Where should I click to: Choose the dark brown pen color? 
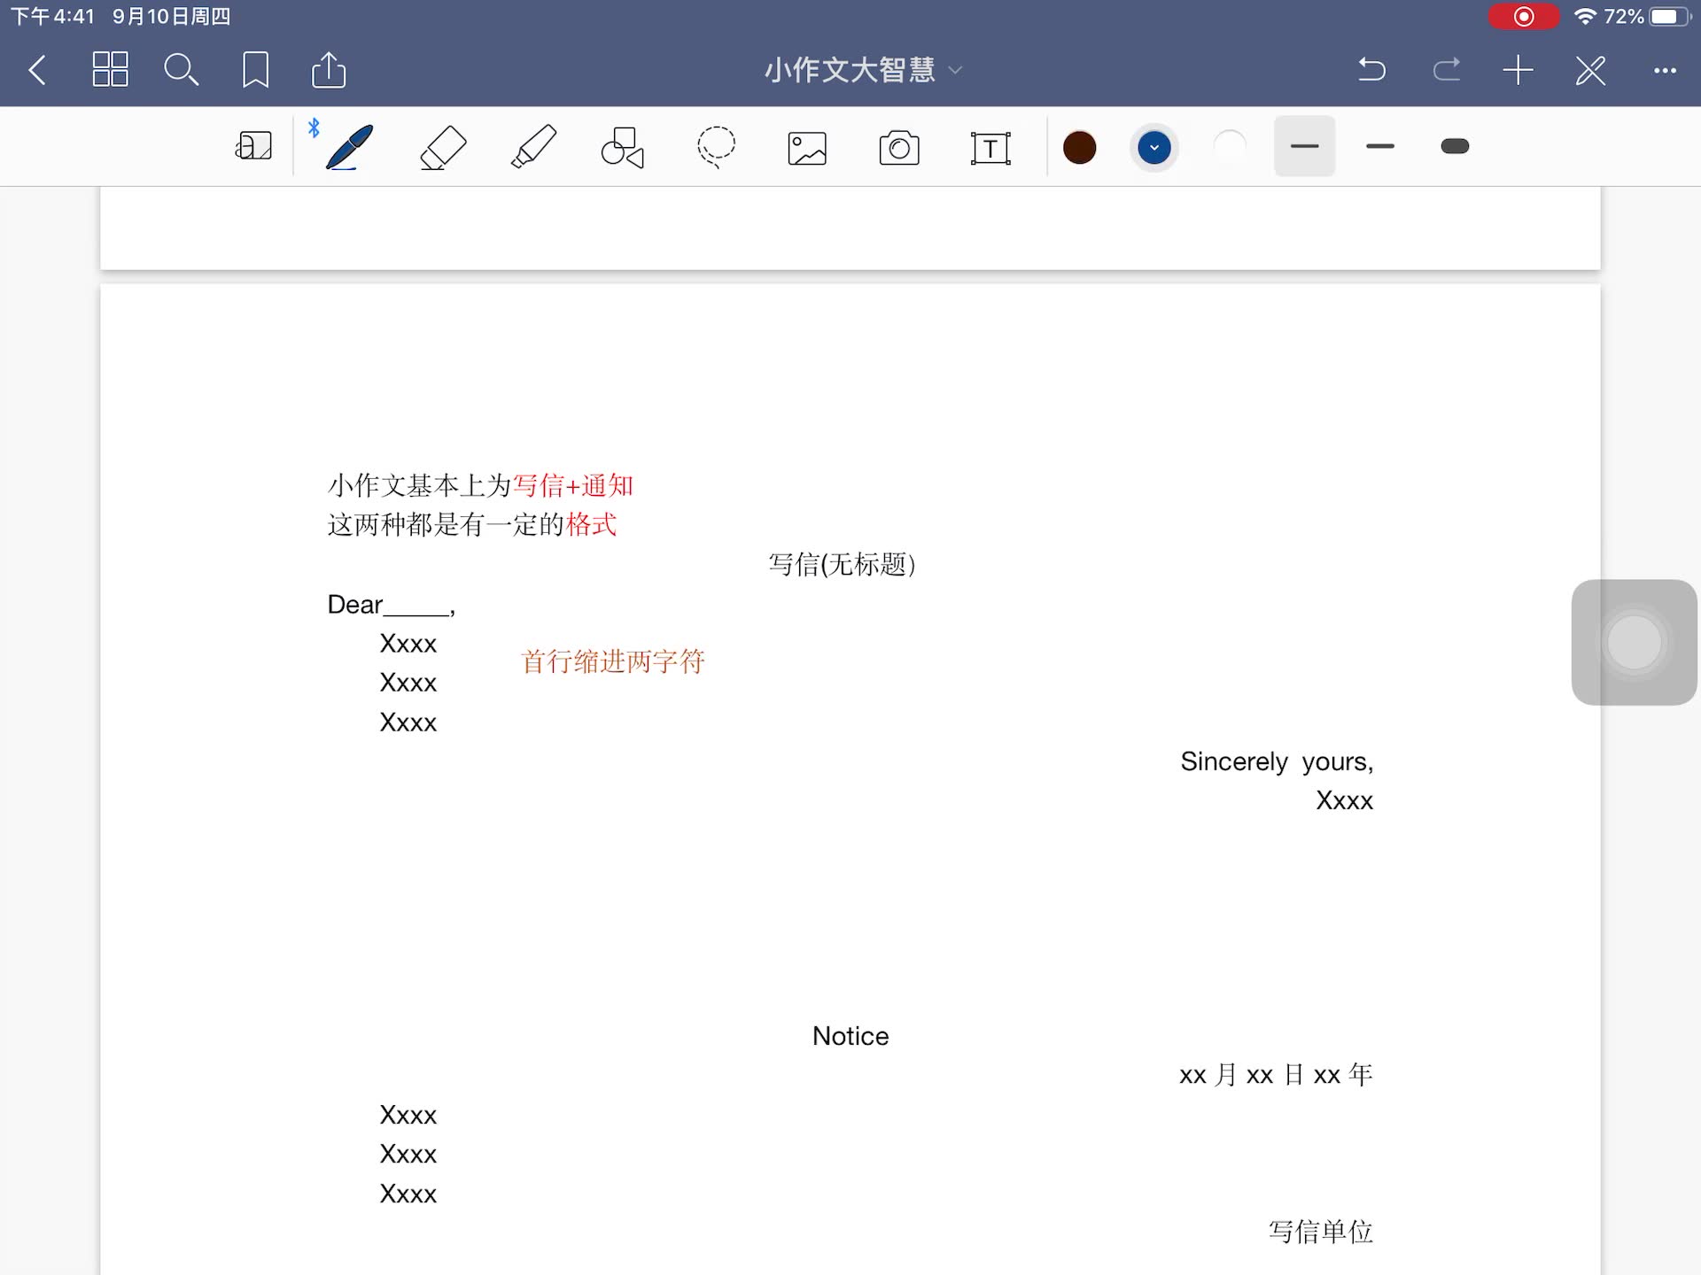pos(1079,147)
